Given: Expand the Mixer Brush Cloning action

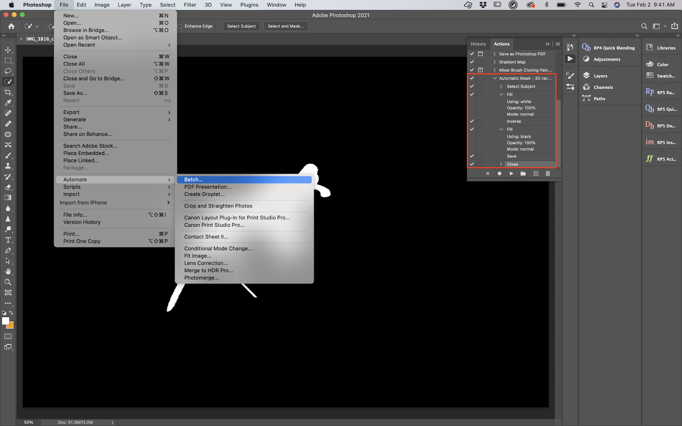Looking at the screenshot, I should pos(495,70).
